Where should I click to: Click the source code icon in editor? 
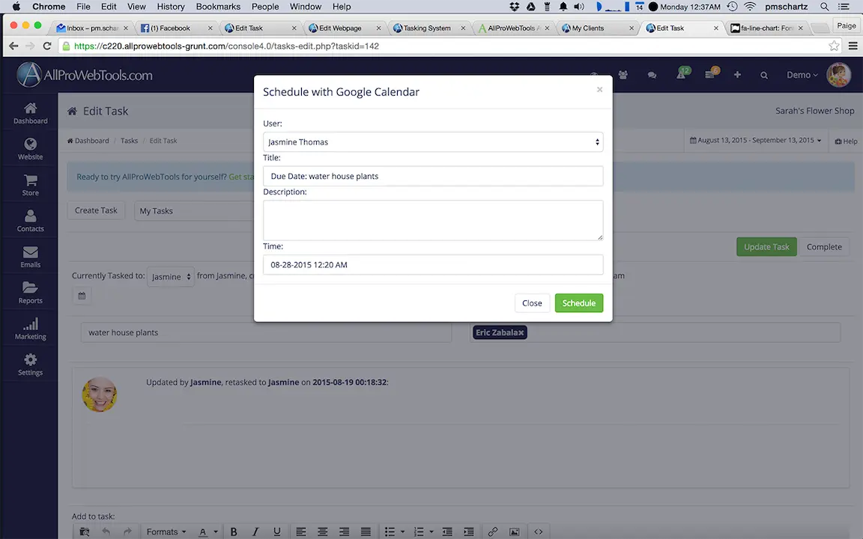[x=539, y=532]
